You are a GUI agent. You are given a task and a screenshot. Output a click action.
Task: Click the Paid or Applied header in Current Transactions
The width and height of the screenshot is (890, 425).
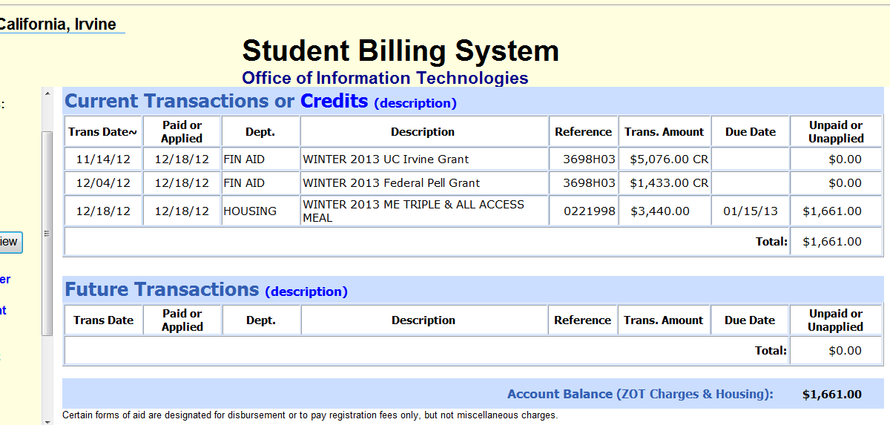pyautogui.click(x=182, y=131)
